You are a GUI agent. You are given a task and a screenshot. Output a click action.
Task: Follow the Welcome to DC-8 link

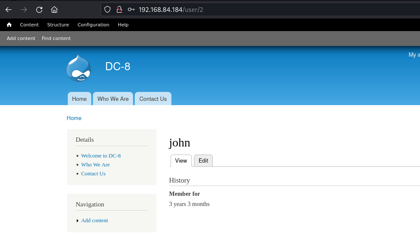[x=101, y=156]
